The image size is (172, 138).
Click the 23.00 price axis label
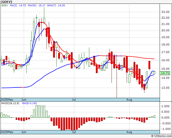coord(165,12)
